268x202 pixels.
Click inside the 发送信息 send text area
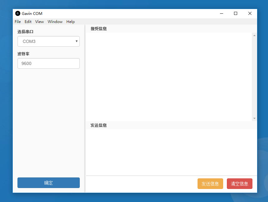point(171,152)
